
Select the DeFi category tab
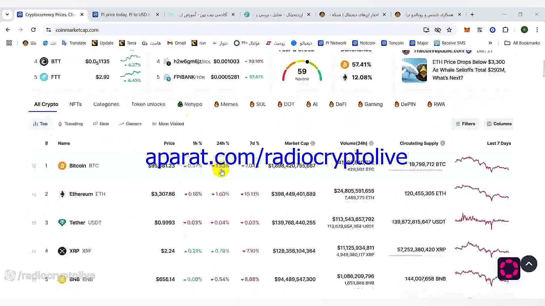pyautogui.click(x=338, y=104)
